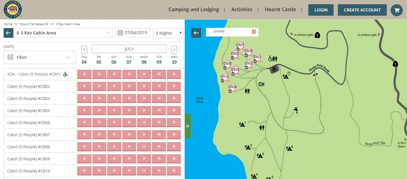Click the S Rav Cabin Area breadcrumb
This screenshot has height=179, width=407.
tap(68, 24)
